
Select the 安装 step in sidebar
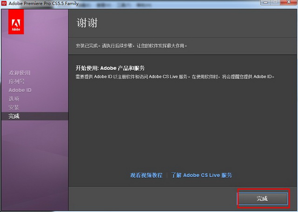14,107
